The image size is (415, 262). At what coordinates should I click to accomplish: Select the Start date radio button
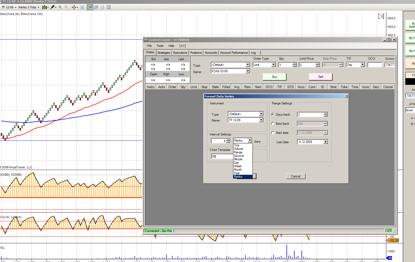(x=273, y=133)
